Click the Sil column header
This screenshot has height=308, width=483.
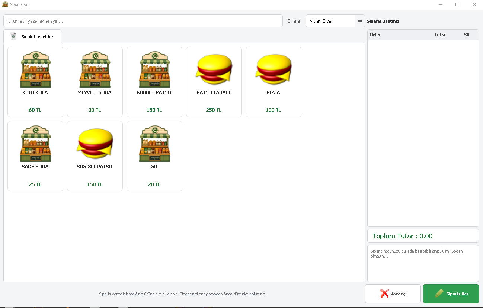click(466, 35)
